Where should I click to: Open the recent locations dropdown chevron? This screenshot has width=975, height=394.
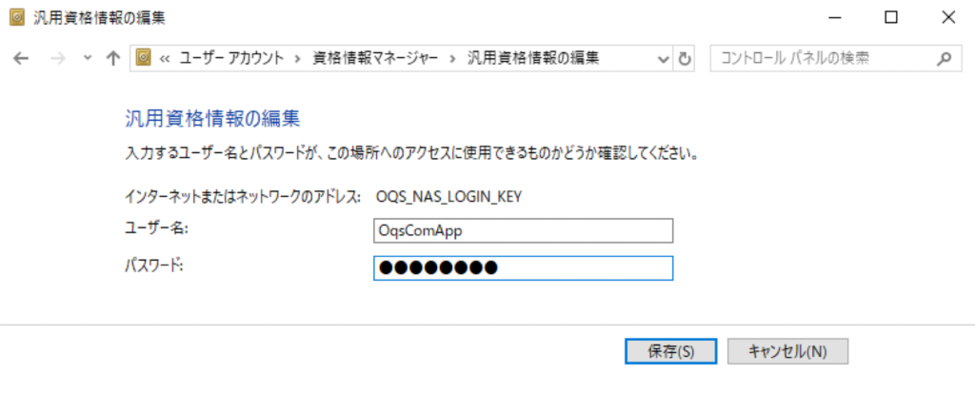pyautogui.click(x=88, y=58)
